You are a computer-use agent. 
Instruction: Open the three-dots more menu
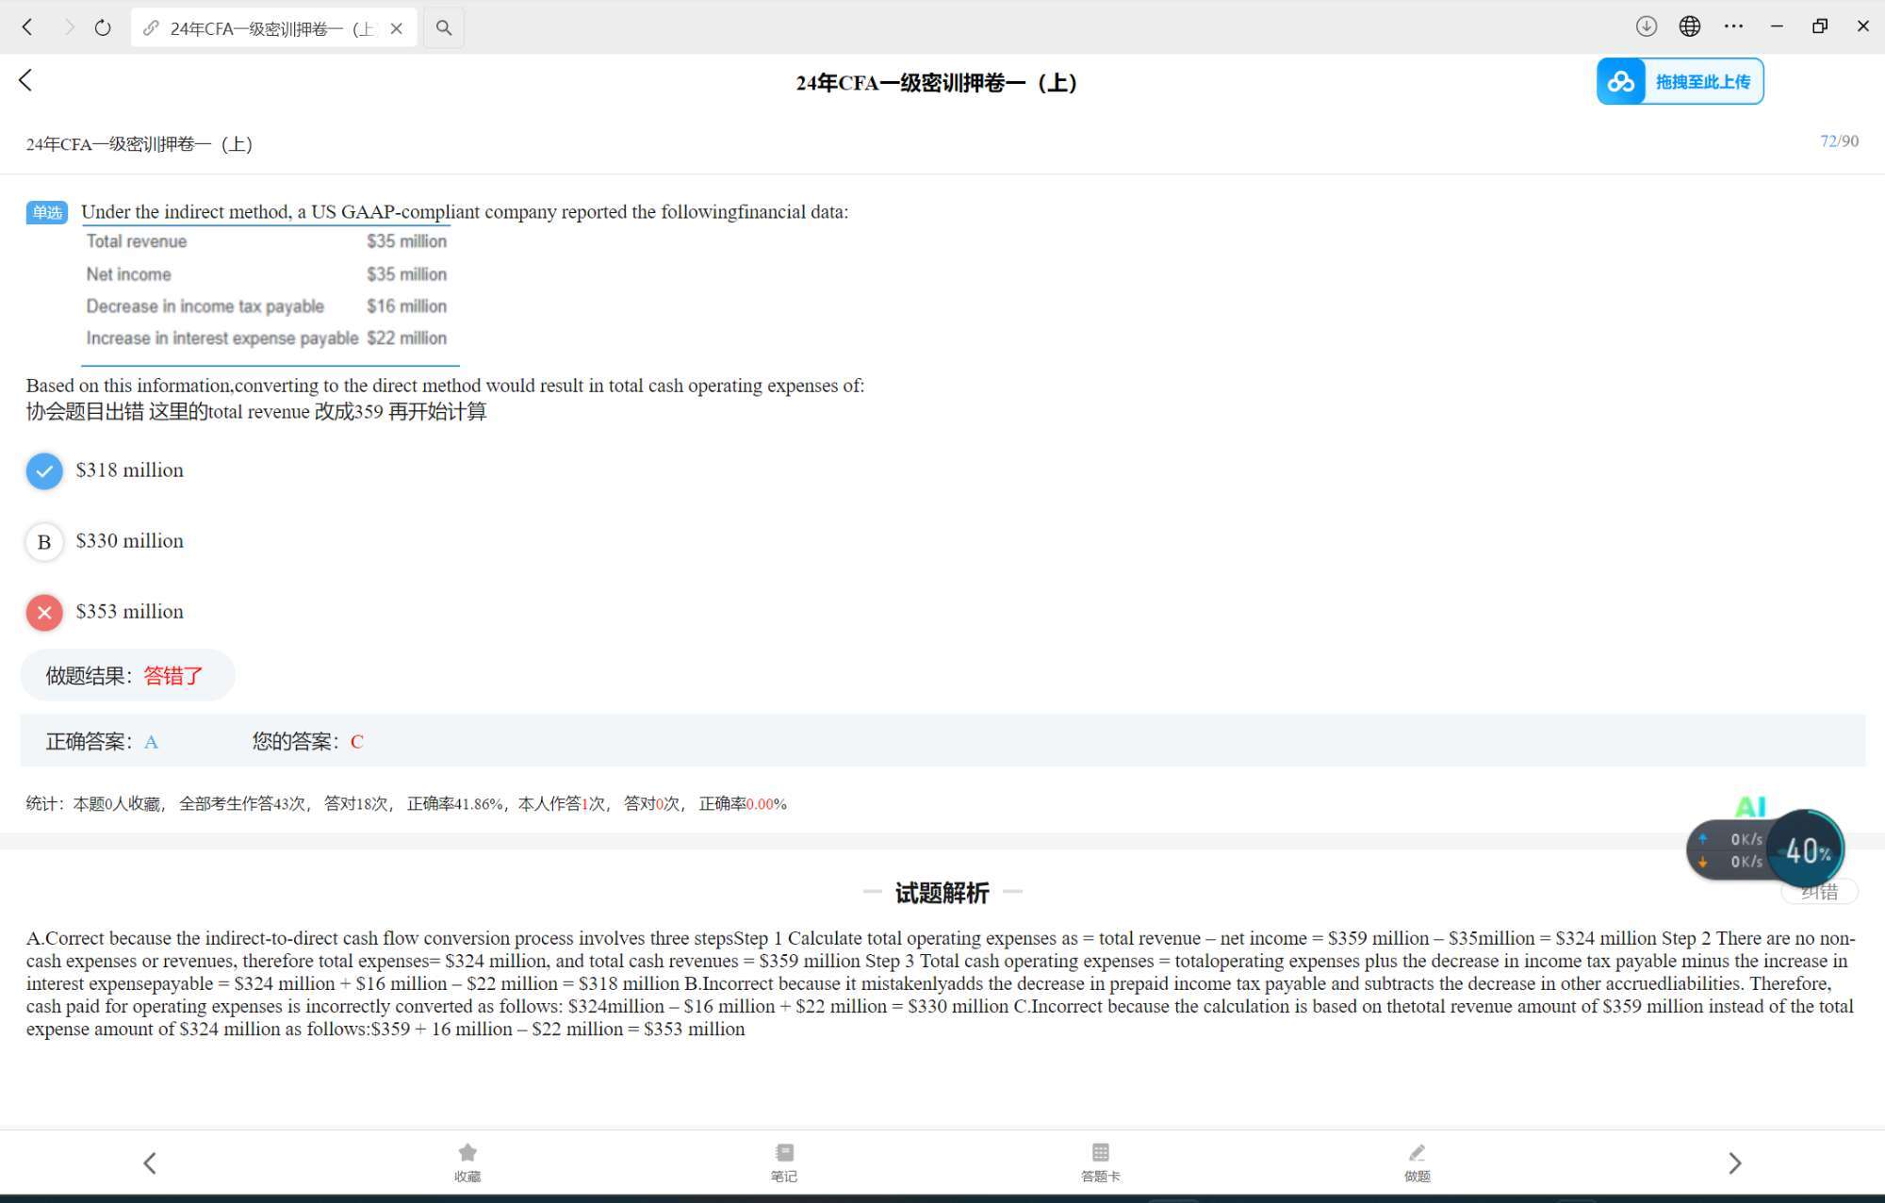[1733, 26]
